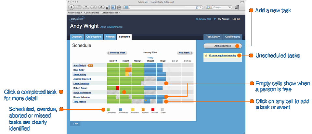The height and width of the screenshot is (134, 312).
Task: Open Janet Smiley's name link
Action: (80, 74)
